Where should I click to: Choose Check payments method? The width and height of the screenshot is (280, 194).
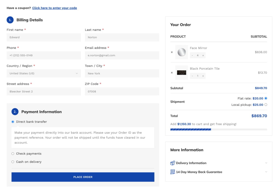(x=13, y=154)
